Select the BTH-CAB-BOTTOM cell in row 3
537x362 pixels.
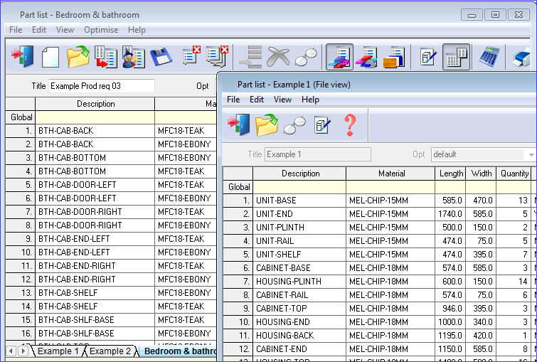(95, 158)
